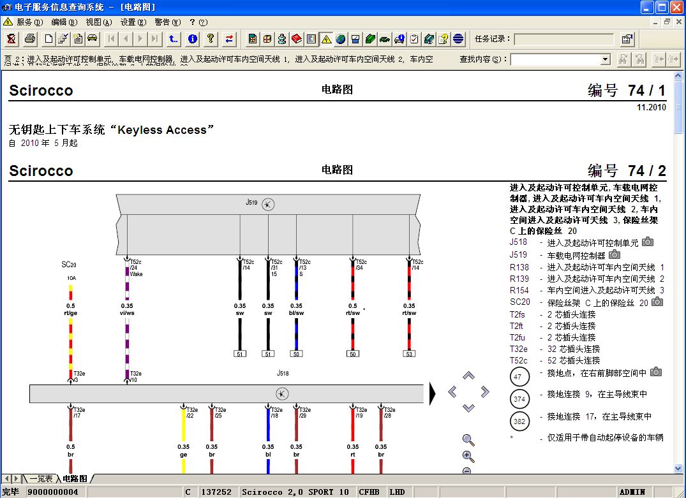Click the printer icon in the toolbar

(x=29, y=39)
